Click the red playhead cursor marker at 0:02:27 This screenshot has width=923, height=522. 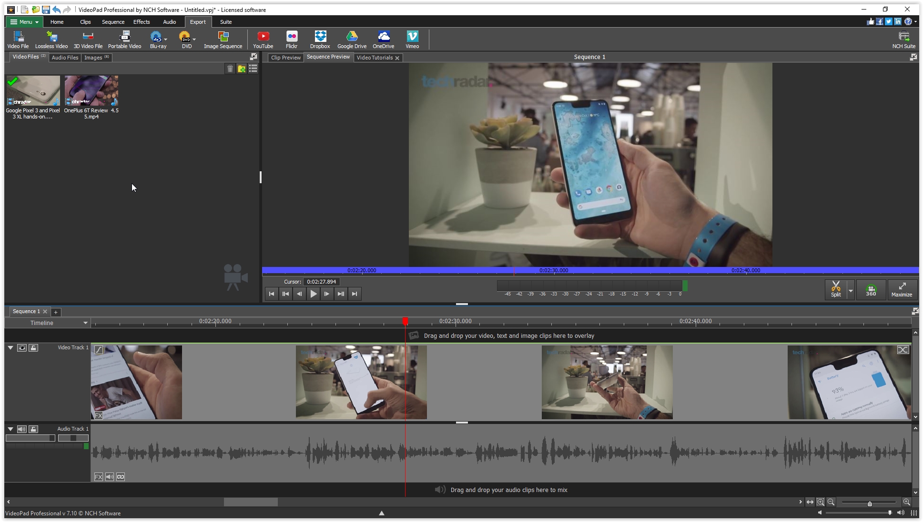pyautogui.click(x=405, y=322)
